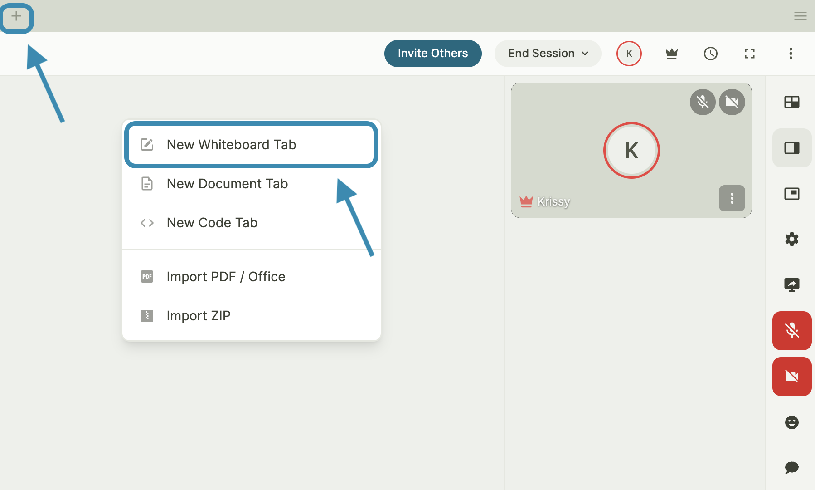Switch to grid layout view
The image size is (815, 490).
coord(791,102)
